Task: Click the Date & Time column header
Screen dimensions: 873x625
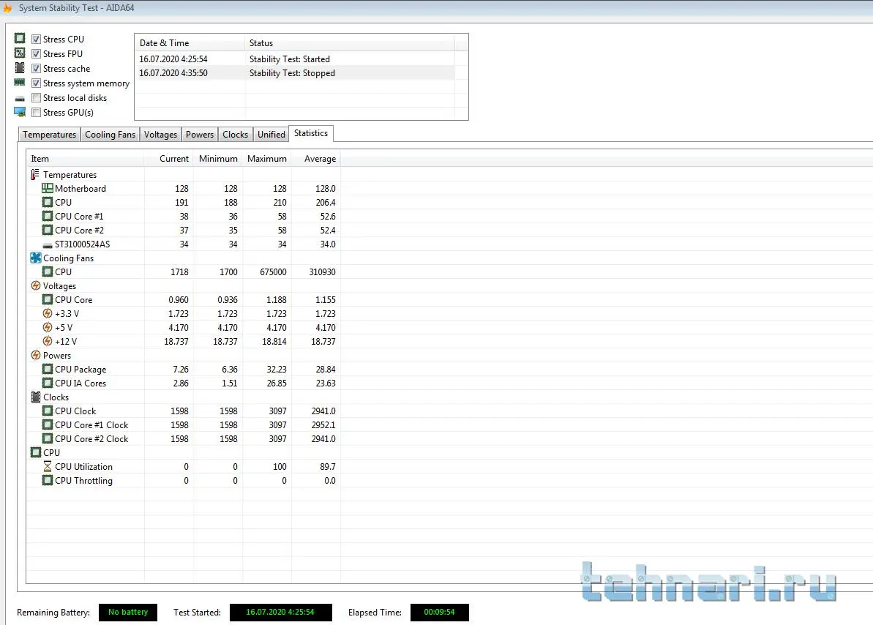Action: tap(164, 43)
